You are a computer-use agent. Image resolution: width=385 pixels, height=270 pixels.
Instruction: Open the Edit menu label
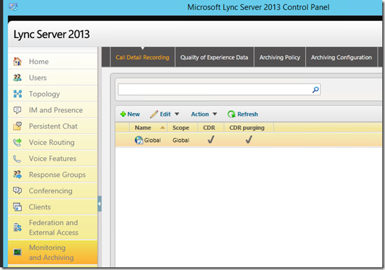pyautogui.click(x=166, y=114)
